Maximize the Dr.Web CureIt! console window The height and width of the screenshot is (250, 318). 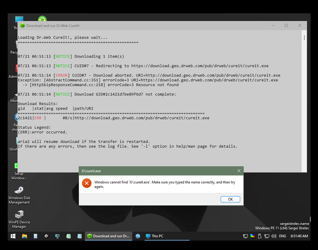286,26
